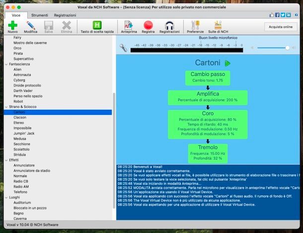Open Suite di NCH
The height and width of the screenshot is (233, 303).
click(x=218, y=27)
